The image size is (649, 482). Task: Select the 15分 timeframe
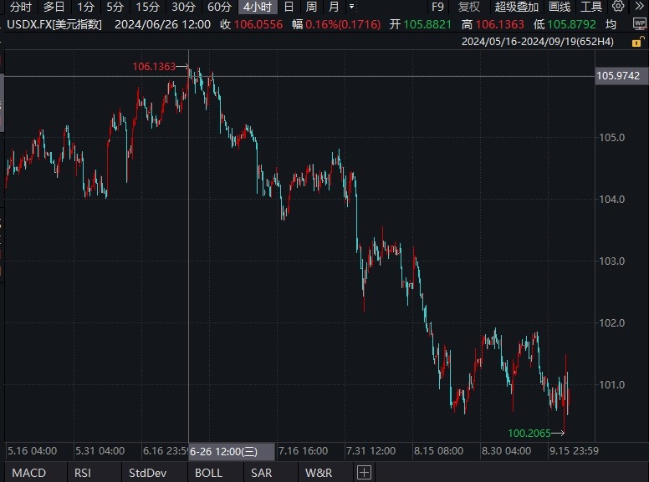click(149, 7)
